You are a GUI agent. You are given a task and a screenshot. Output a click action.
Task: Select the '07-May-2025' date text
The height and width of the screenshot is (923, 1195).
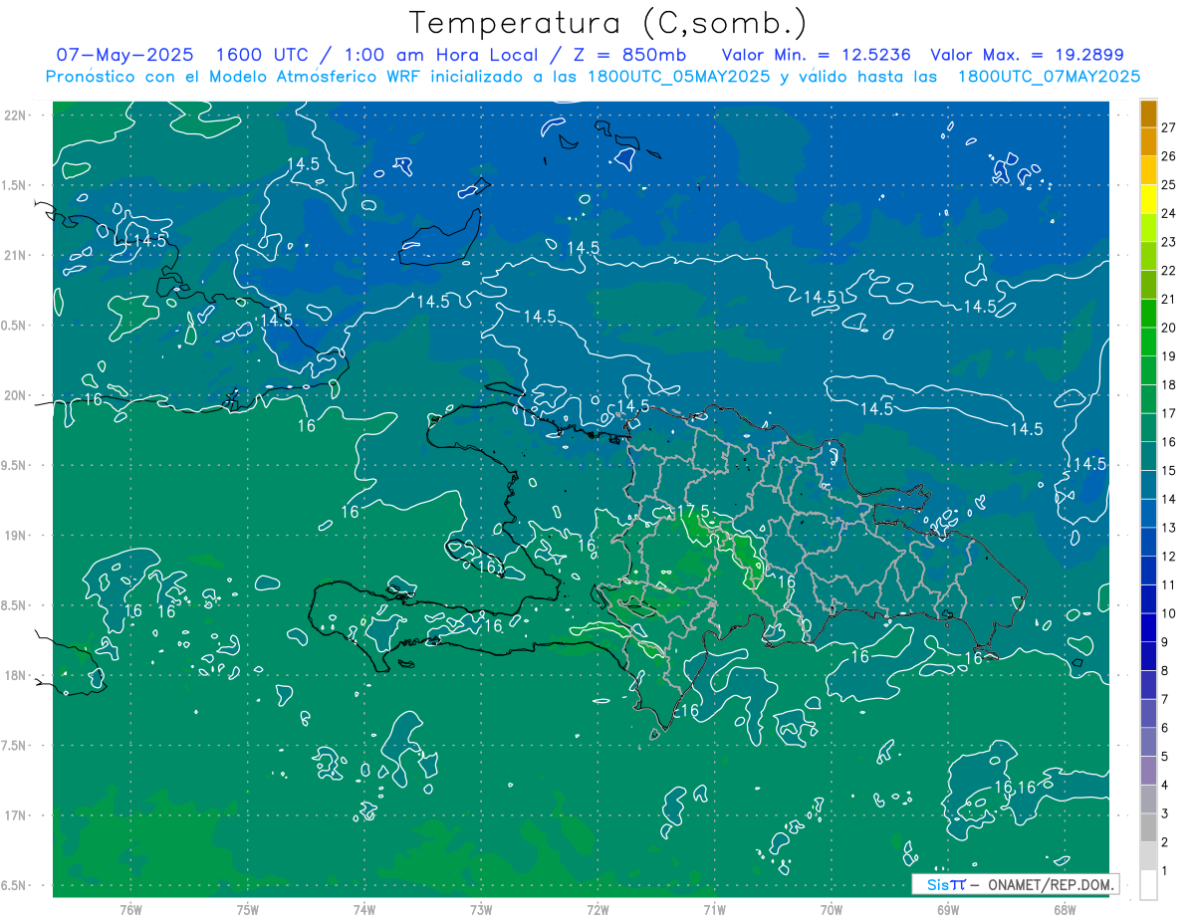pyautogui.click(x=124, y=55)
